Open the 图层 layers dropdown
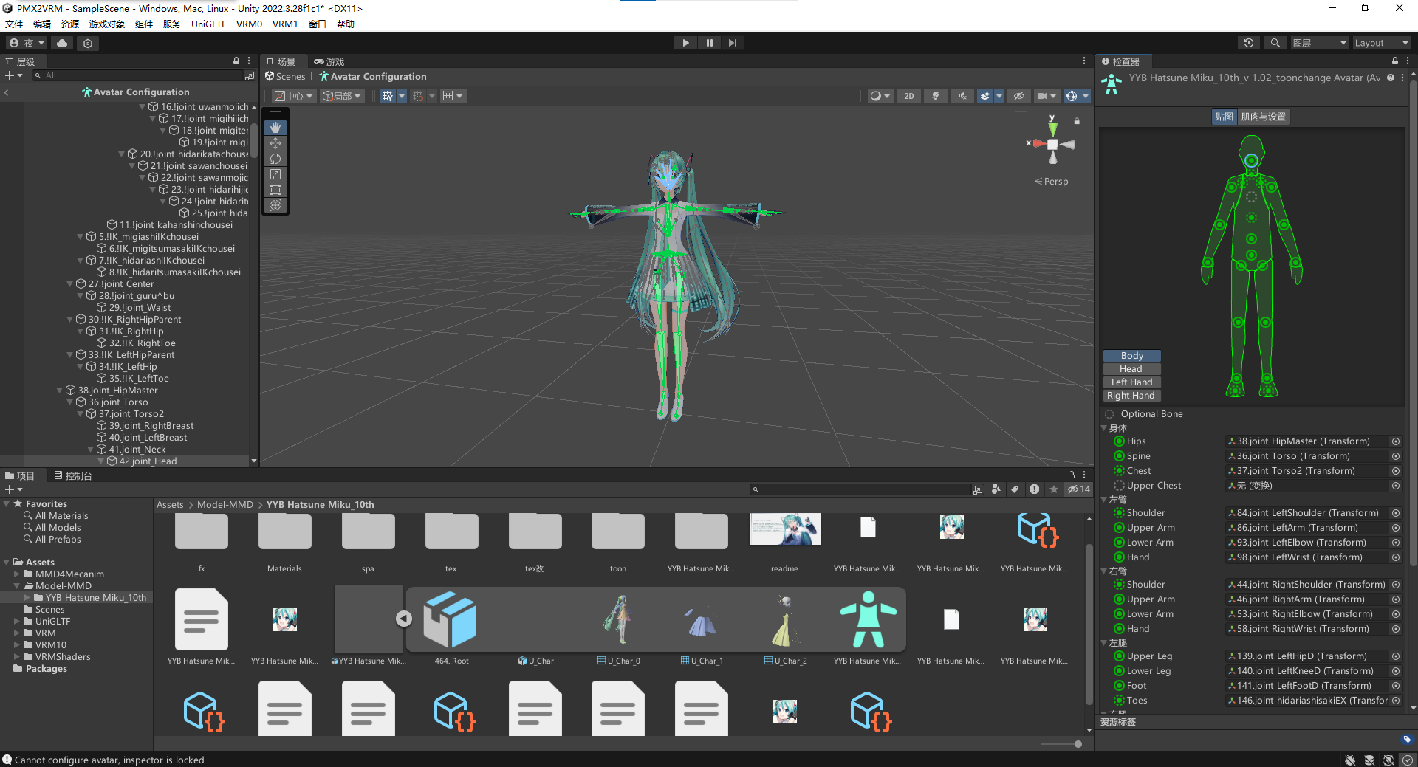Viewport: 1418px width, 767px height. pyautogui.click(x=1320, y=43)
